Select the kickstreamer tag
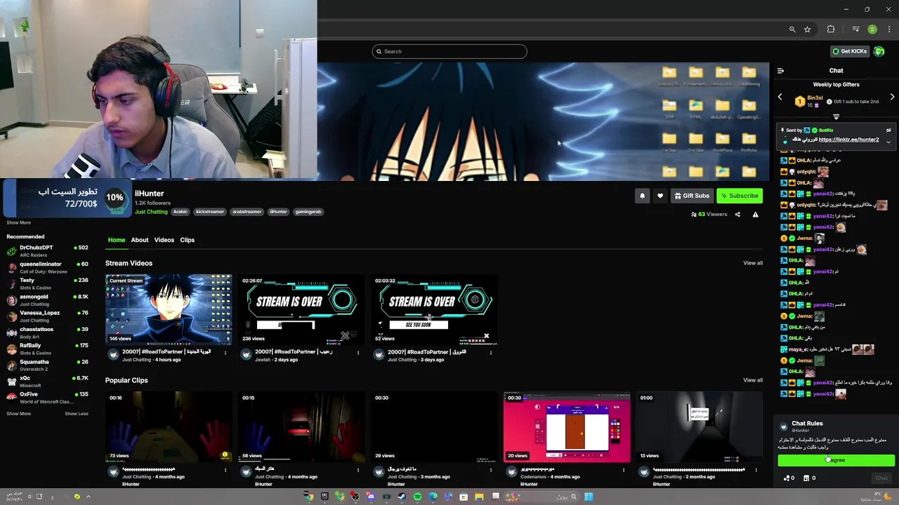Image resolution: width=899 pixels, height=505 pixels. tap(209, 212)
